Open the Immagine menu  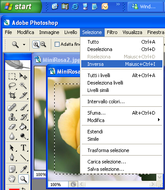49,32
